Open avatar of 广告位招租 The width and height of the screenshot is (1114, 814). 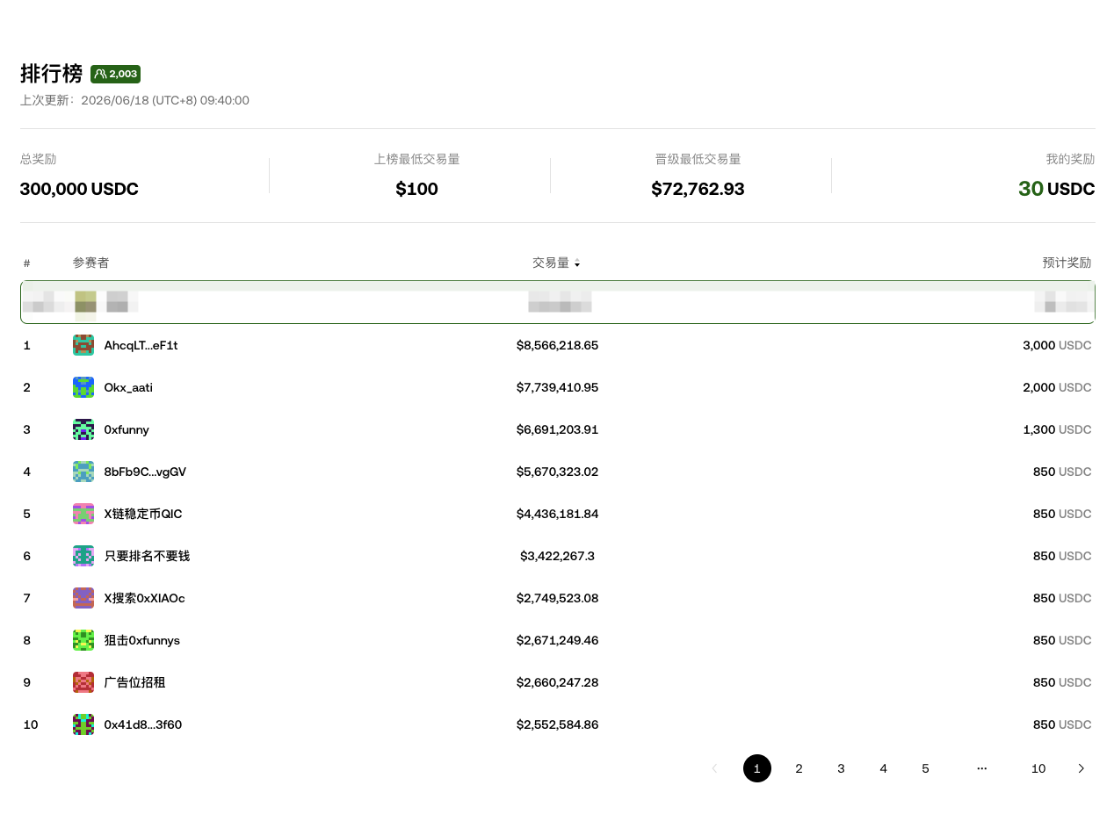pos(83,682)
